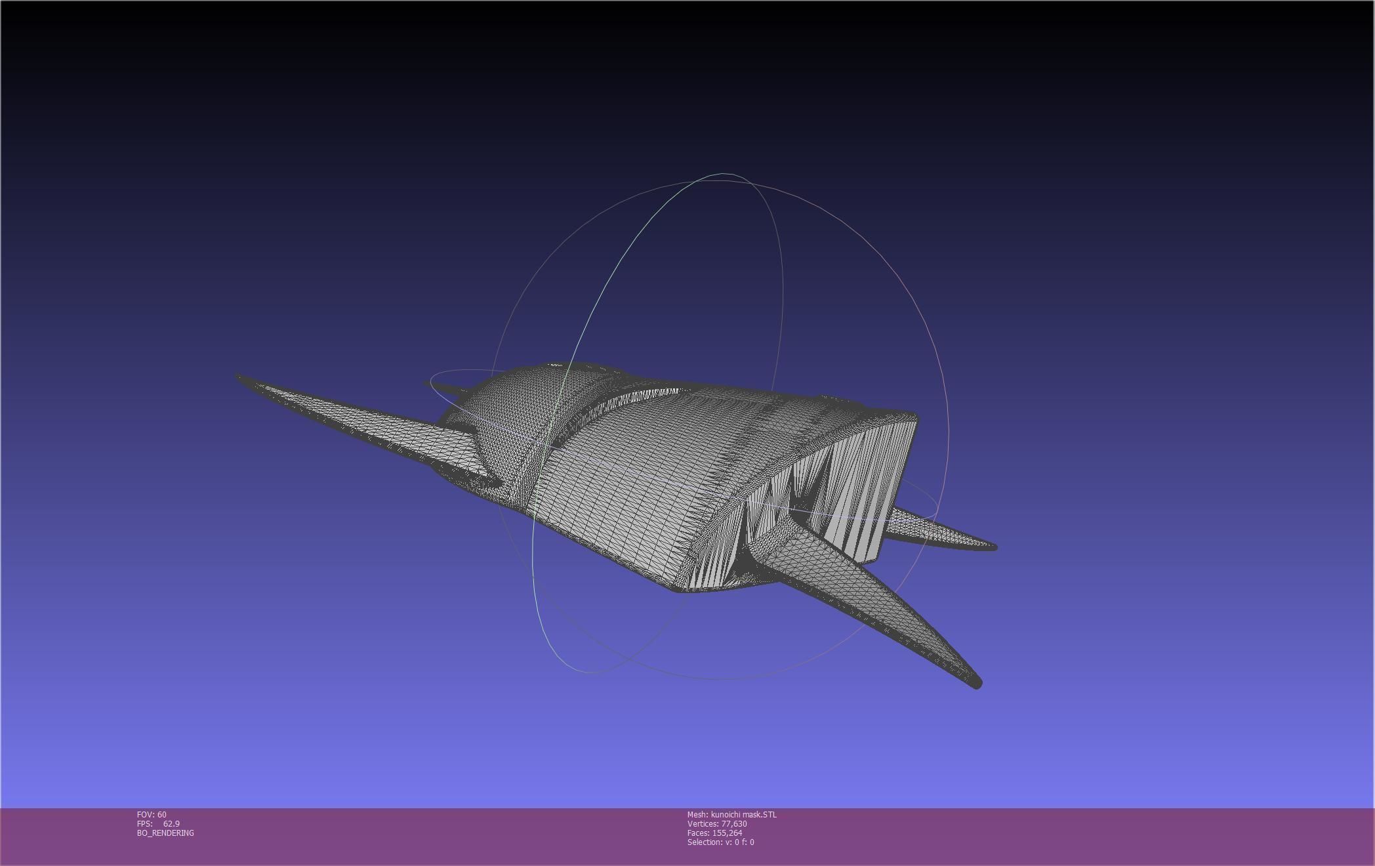1375x866 pixels.
Task: Click the FPS readout text
Action: click(x=158, y=823)
